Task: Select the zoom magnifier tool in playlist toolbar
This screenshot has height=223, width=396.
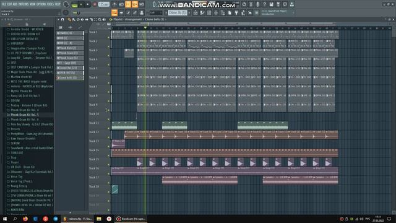Action: 100,19
